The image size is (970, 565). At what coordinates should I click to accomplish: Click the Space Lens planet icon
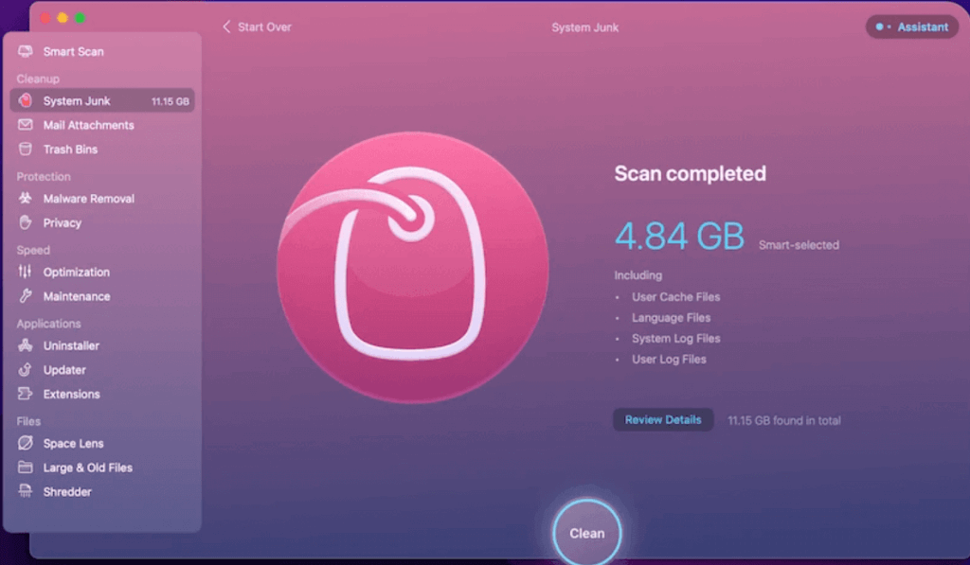coord(26,443)
